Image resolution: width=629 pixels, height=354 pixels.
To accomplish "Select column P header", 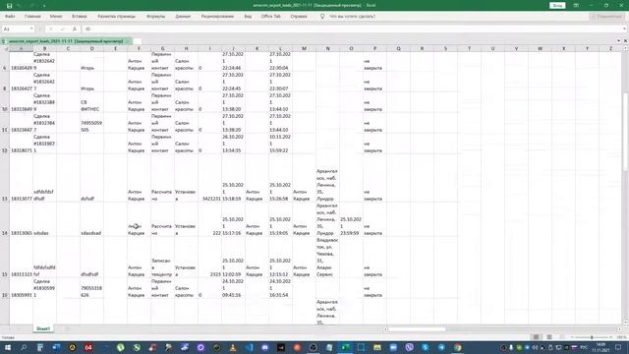I will click(374, 48).
